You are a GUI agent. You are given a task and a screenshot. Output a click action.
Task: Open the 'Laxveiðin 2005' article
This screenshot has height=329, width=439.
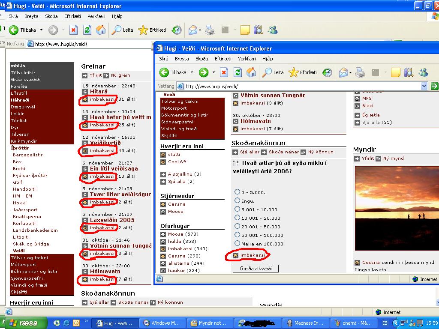coord(112,220)
